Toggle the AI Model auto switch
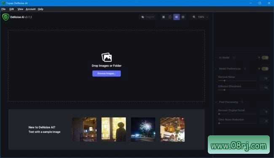274x158 pixels. click(x=265, y=58)
